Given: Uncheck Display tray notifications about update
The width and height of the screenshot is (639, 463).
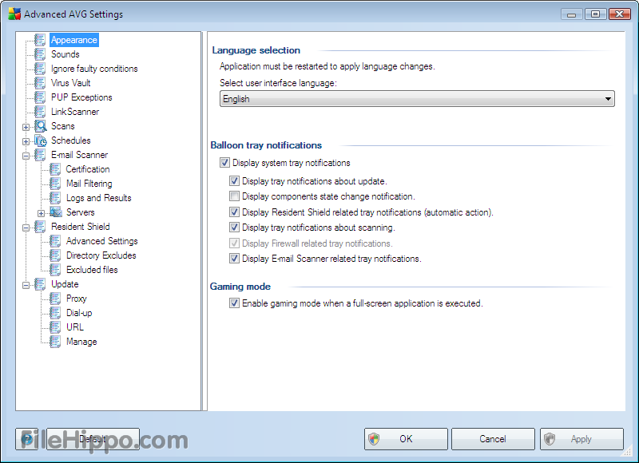Looking at the screenshot, I should click(x=234, y=180).
